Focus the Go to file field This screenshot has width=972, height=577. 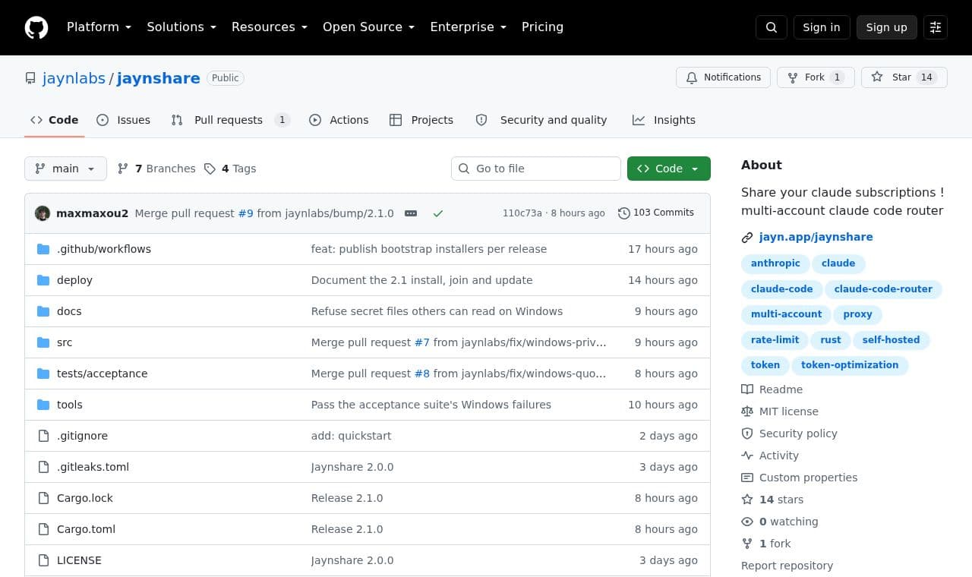coord(536,169)
